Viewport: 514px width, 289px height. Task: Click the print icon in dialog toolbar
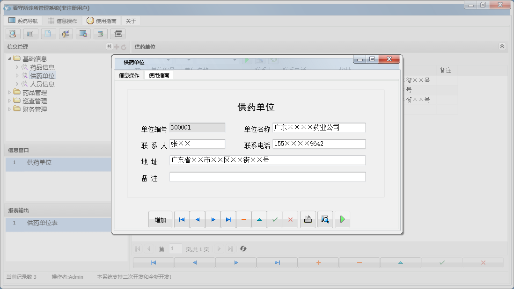(x=308, y=219)
